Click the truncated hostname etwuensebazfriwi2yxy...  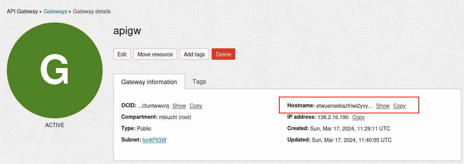pos(344,106)
